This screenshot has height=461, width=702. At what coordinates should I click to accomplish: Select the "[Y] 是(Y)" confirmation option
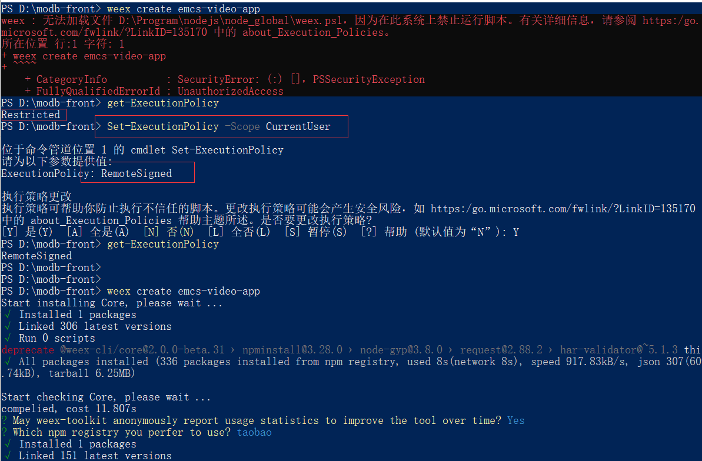pyautogui.click(x=27, y=232)
